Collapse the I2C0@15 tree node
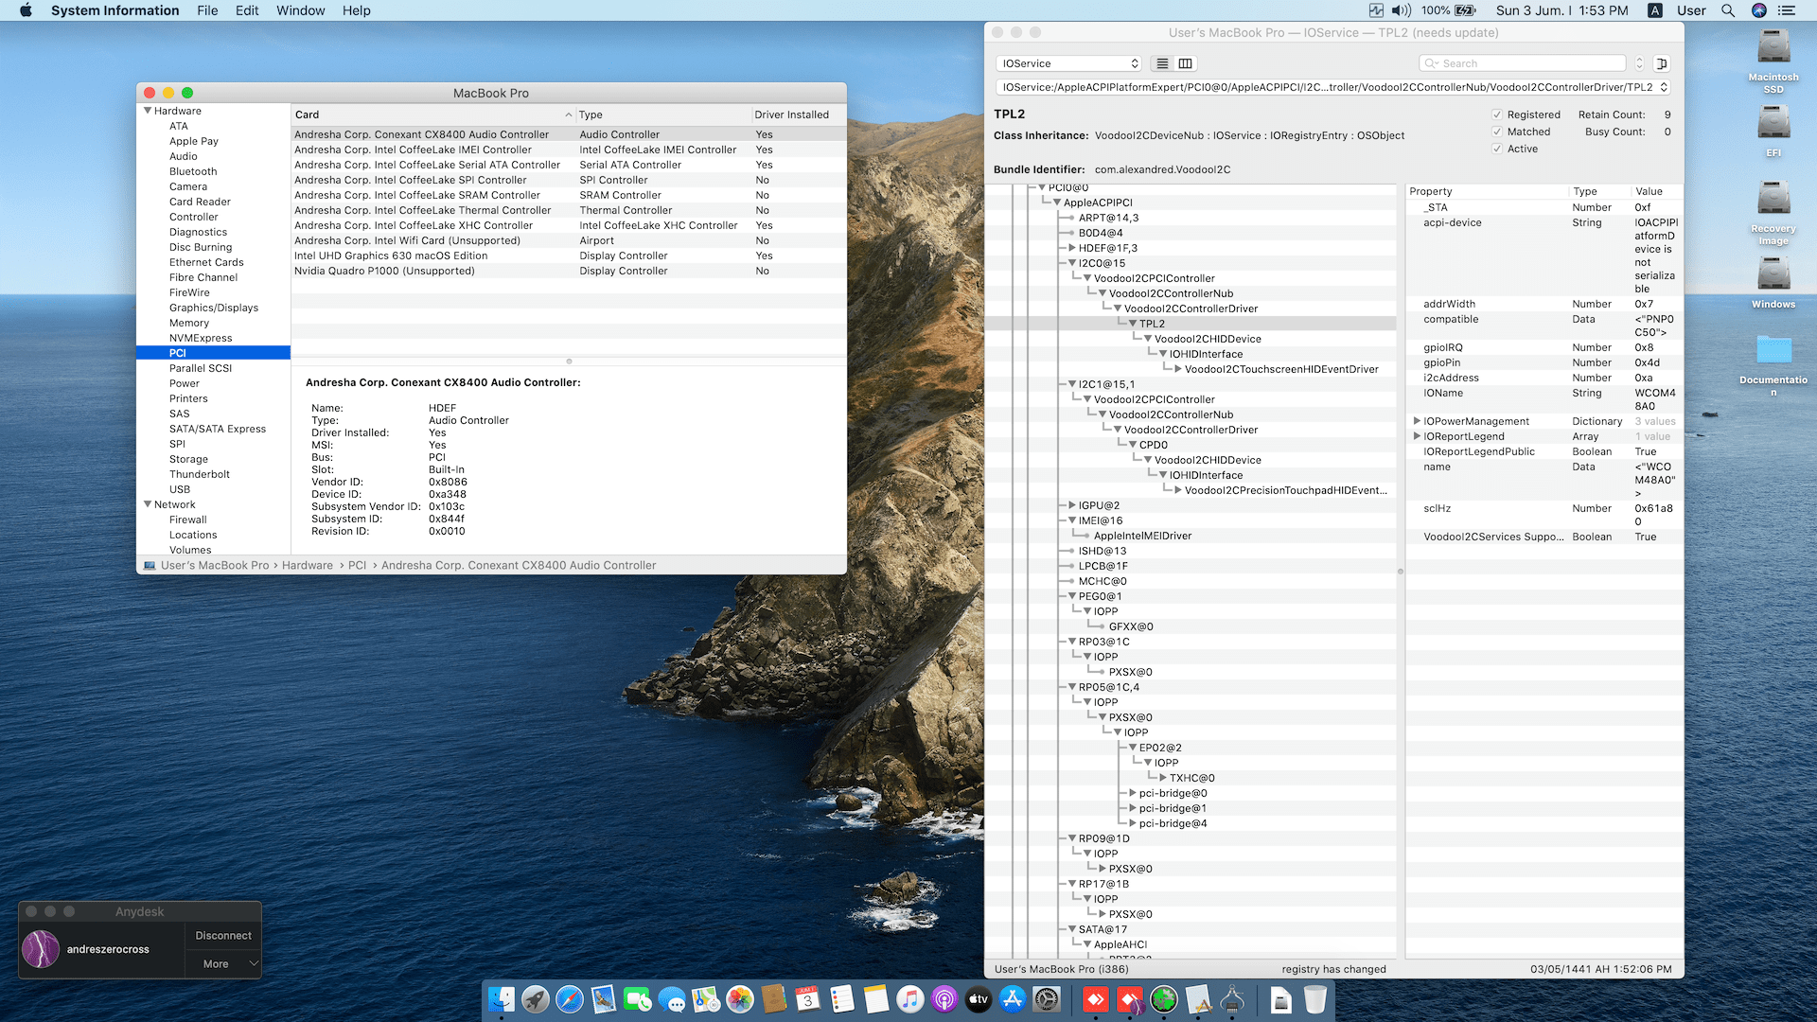This screenshot has width=1817, height=1022. pyautogui.click(x=1072, y=263)
